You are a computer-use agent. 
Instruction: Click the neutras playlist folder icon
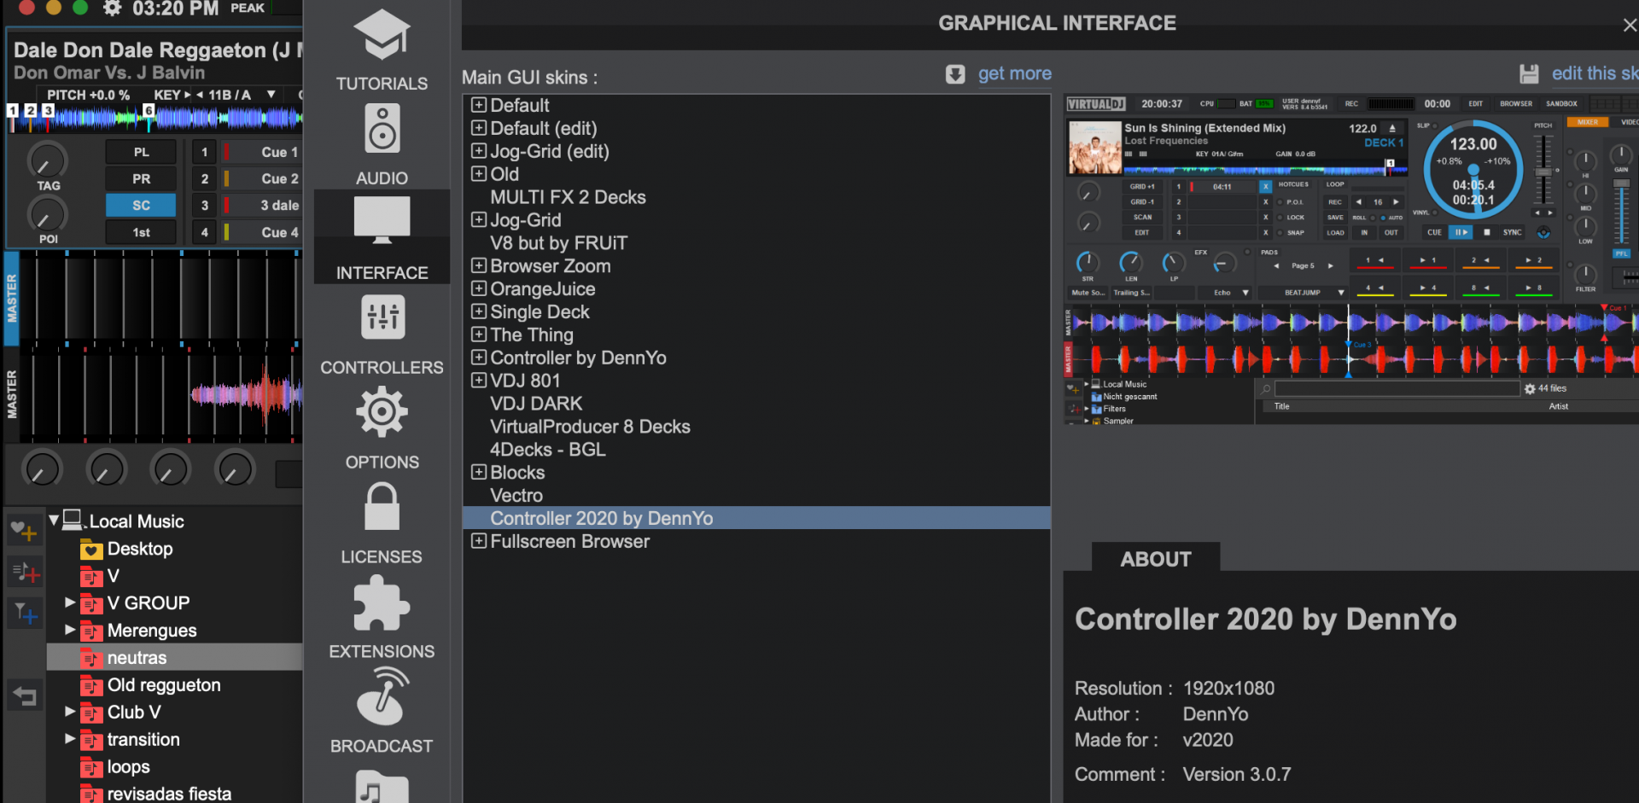[x=91, y=658]
